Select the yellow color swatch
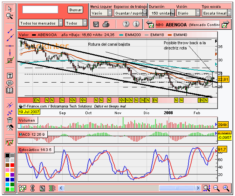The height and width of the screenshot is (196, 235). point(7,175)
